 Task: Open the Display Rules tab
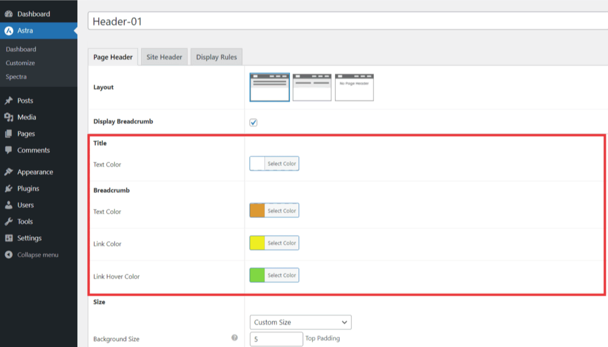click(x=216, y=57)
